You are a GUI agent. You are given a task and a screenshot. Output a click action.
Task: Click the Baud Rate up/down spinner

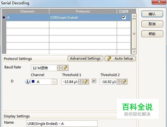click(x=59, y=68)
